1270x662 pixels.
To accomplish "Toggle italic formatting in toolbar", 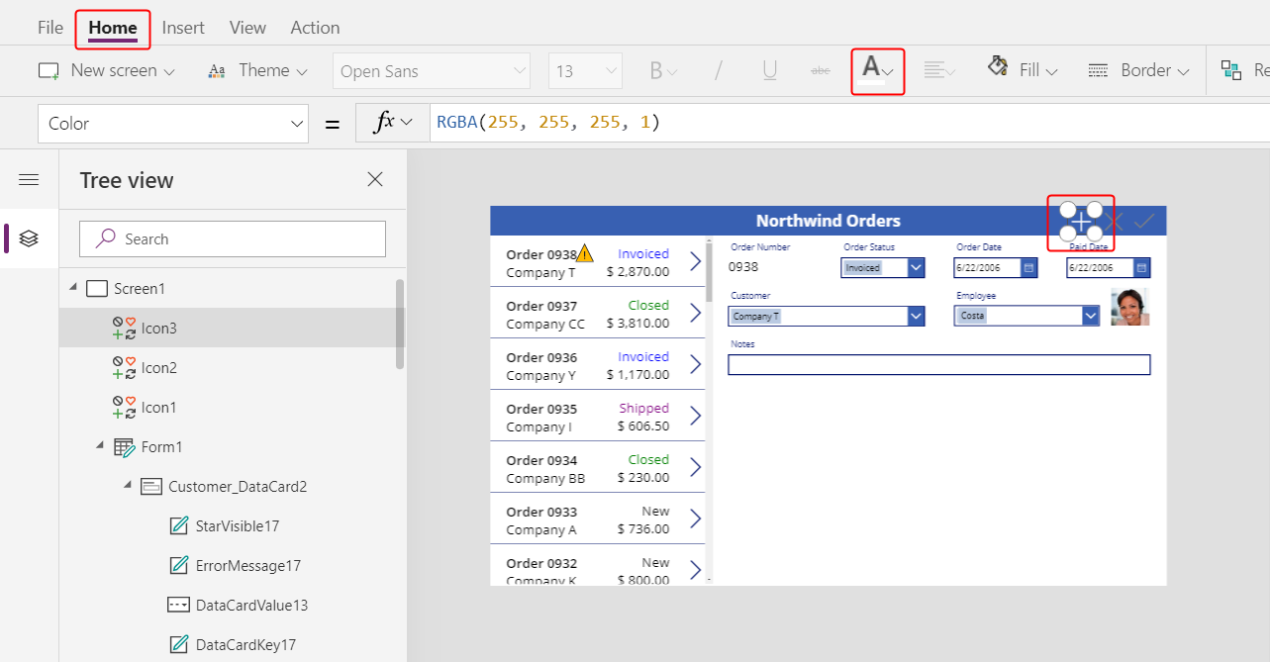I will tap(719, 71).
